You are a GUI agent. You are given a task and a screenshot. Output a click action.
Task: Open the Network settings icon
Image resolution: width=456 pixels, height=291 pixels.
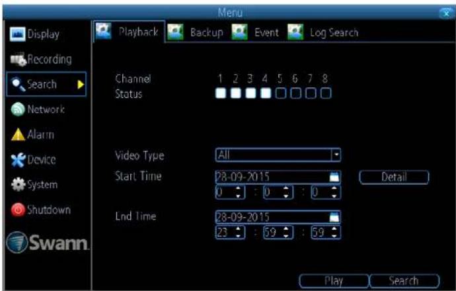[18, 109]
